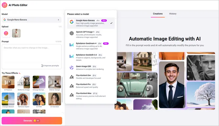Pick the Bytedance-Seededit-3.0 model icon
Viewport: 219px width, 126px height.
click(71, 56)
